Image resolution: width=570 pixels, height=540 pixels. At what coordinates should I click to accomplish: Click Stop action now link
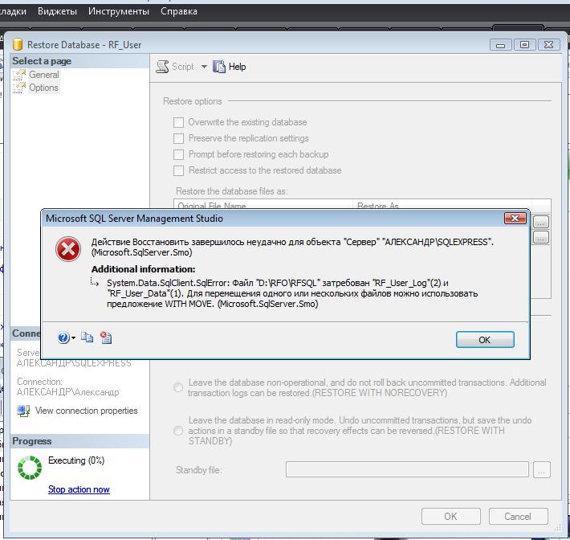point(79,489)
